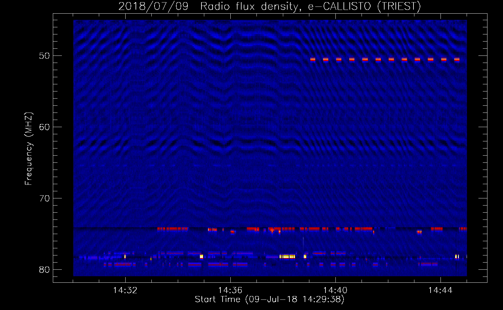Click the "Frequency (MHZ)" axis label

pos(29,149)
